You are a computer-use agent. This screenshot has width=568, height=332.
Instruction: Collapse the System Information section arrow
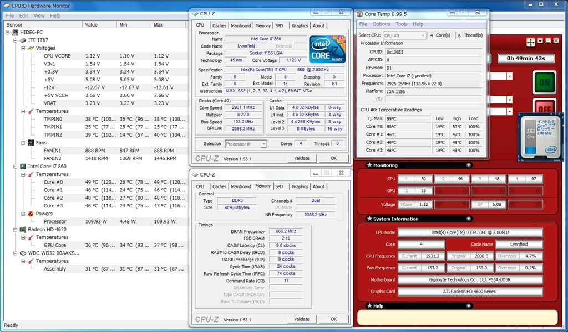469,219
